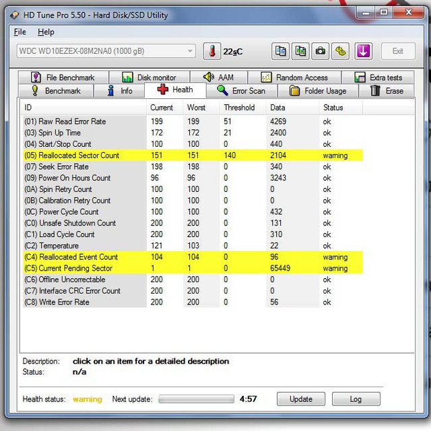Screen dimensions: 431x431
Task: Click the 2104 data value
Action: click(278, 155)
